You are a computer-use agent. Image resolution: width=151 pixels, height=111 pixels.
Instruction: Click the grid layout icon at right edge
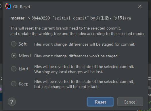click(150, 79)
